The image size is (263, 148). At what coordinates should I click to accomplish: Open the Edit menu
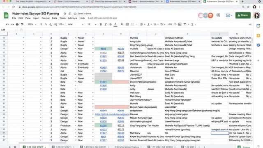pyautogui.click(x=21, y=18)
